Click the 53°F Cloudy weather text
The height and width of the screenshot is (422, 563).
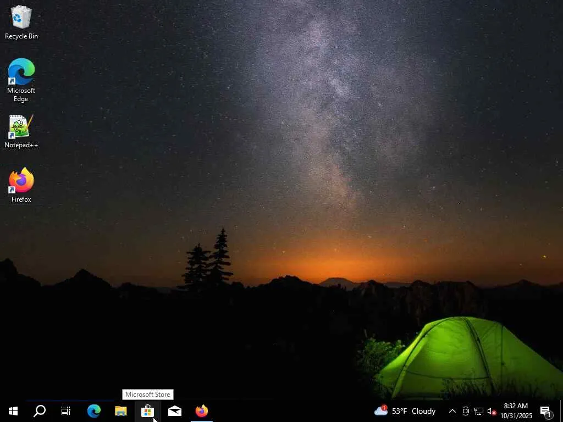(x=413, y=411)
